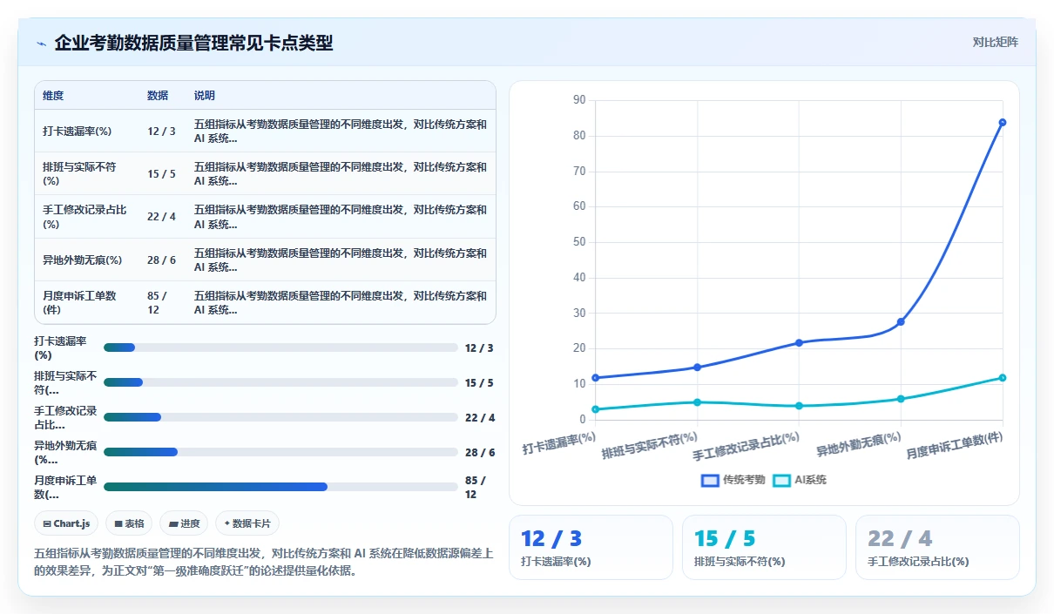Click x-axis label 月度申诉工单数(件)

point(954,446)
